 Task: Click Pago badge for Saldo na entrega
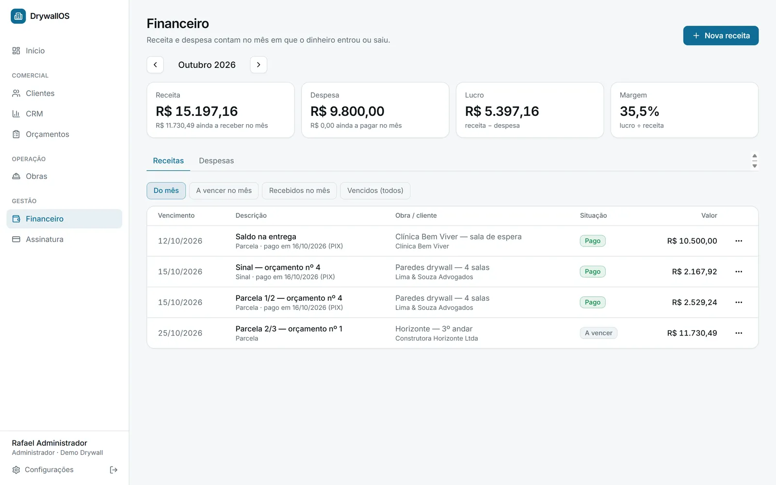[593, 241]
